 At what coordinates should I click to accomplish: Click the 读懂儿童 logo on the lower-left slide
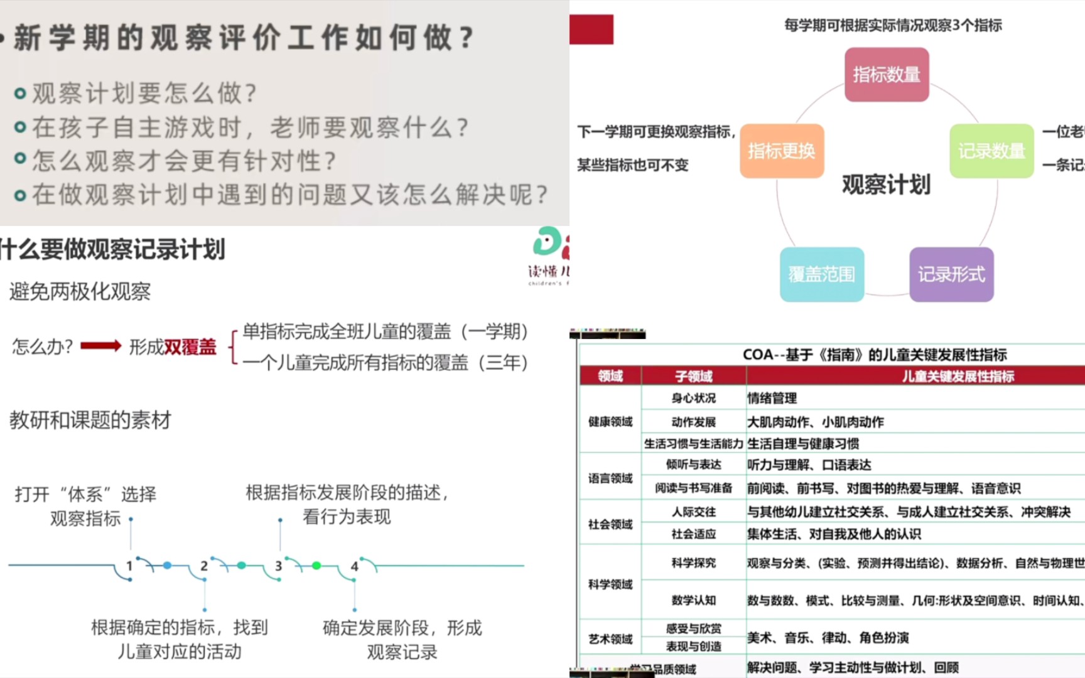[550, 256]
